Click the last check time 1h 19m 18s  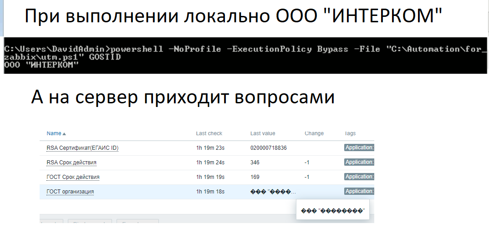click(x=210, y=192)
